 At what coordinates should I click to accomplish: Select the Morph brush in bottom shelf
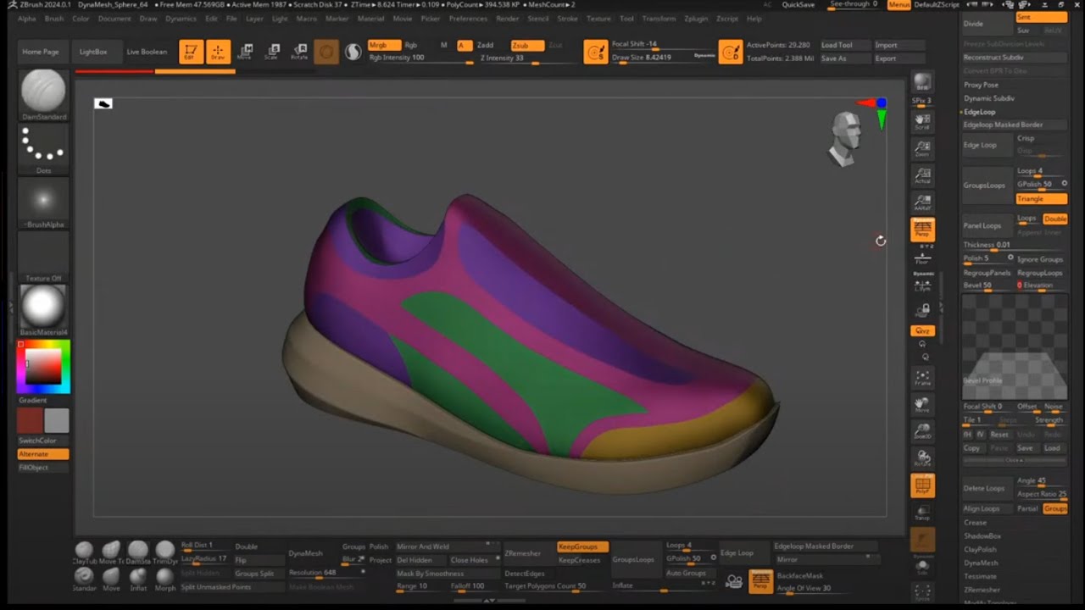click(x=165, y=579)
